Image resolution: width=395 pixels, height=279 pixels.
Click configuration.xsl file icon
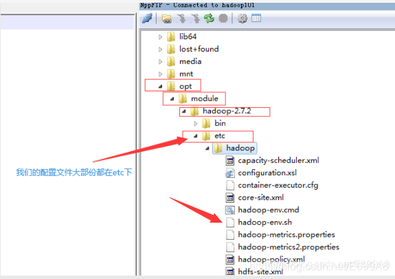pos(229,172)
